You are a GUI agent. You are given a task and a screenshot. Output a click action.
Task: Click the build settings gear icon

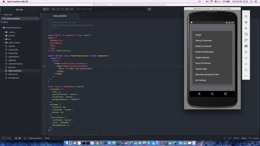(149, 9)
